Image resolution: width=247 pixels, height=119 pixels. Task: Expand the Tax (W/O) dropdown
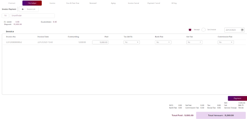[132, 42]
